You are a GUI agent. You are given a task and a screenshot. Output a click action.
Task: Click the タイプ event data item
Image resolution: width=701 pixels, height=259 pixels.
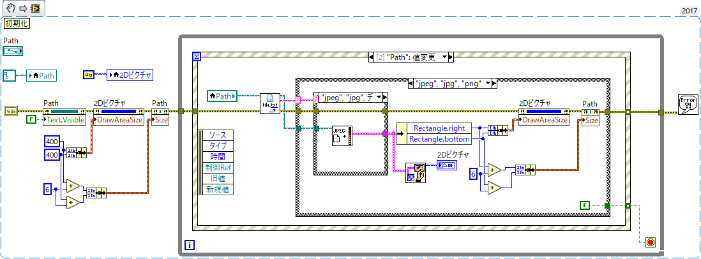[x=218, y=145]
